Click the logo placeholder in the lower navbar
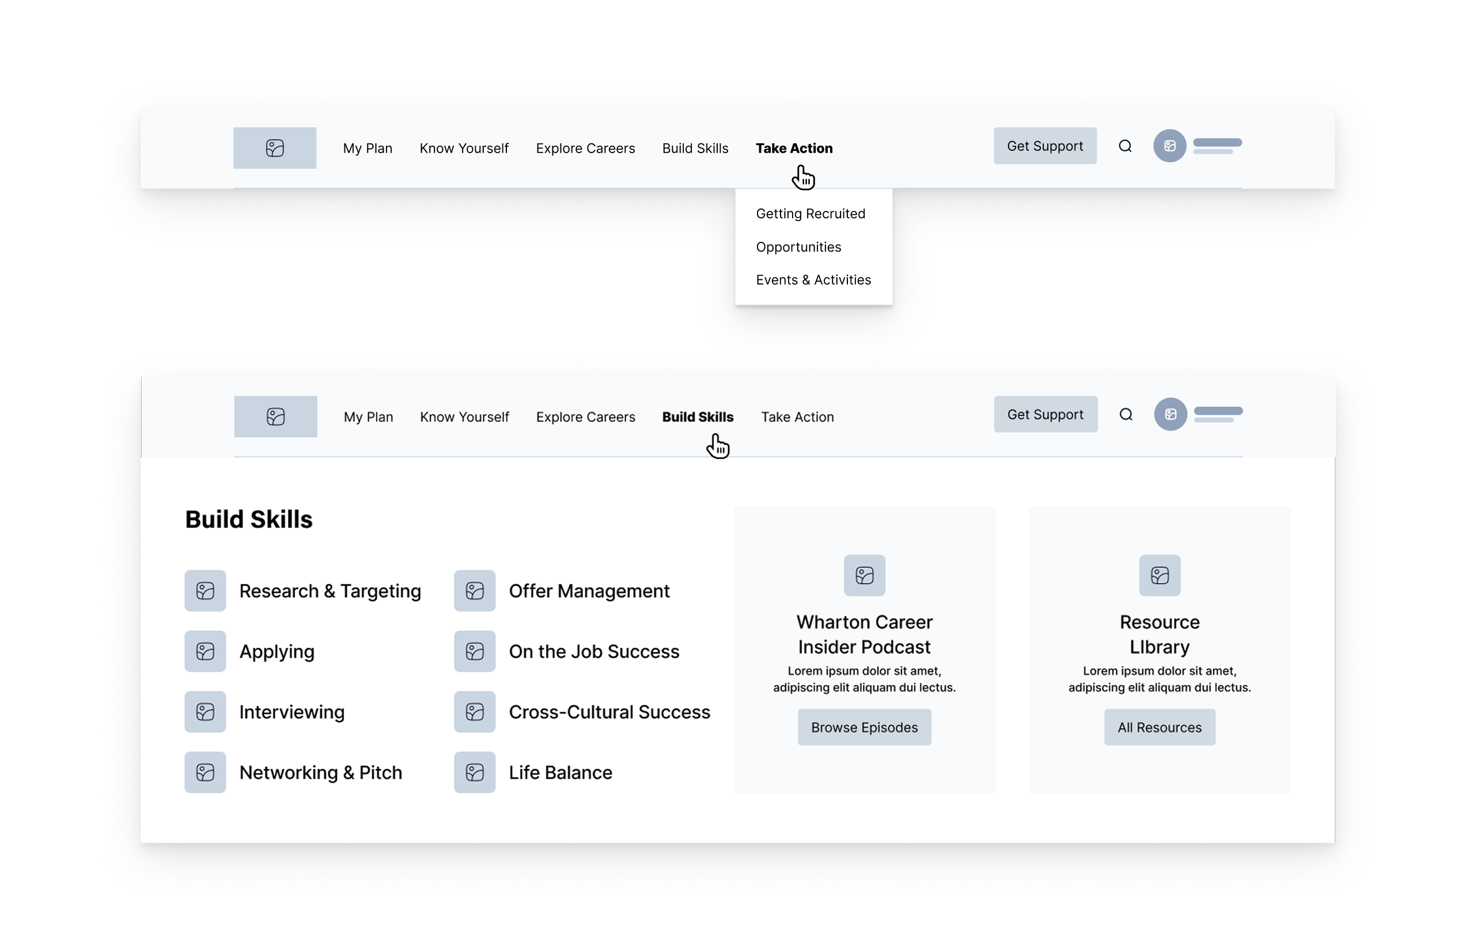1477x950 pixels. 275,416
